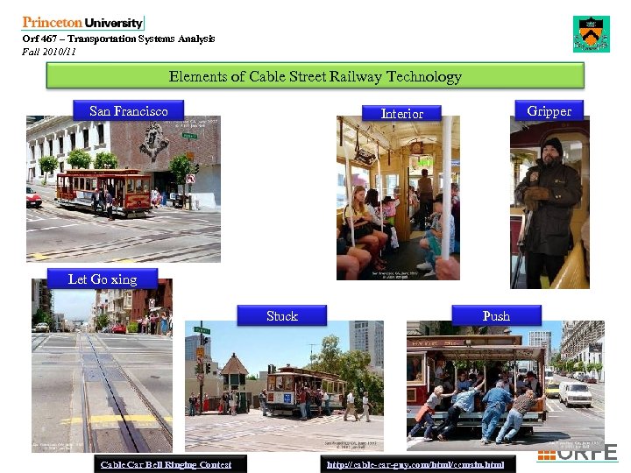
Task: Click the 'Stuck' label
Action: [281, 315]
